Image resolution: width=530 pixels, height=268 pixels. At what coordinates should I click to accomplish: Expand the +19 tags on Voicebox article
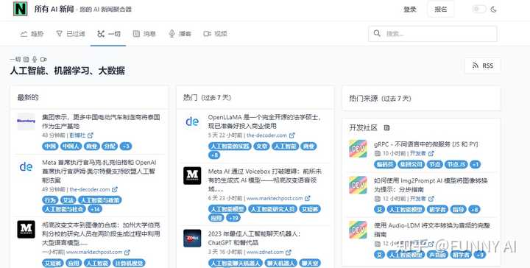233,218
